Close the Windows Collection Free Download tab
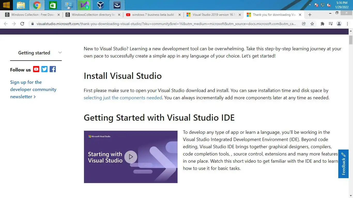The width and height of the screenshot is (353, 198). [59, 15]
